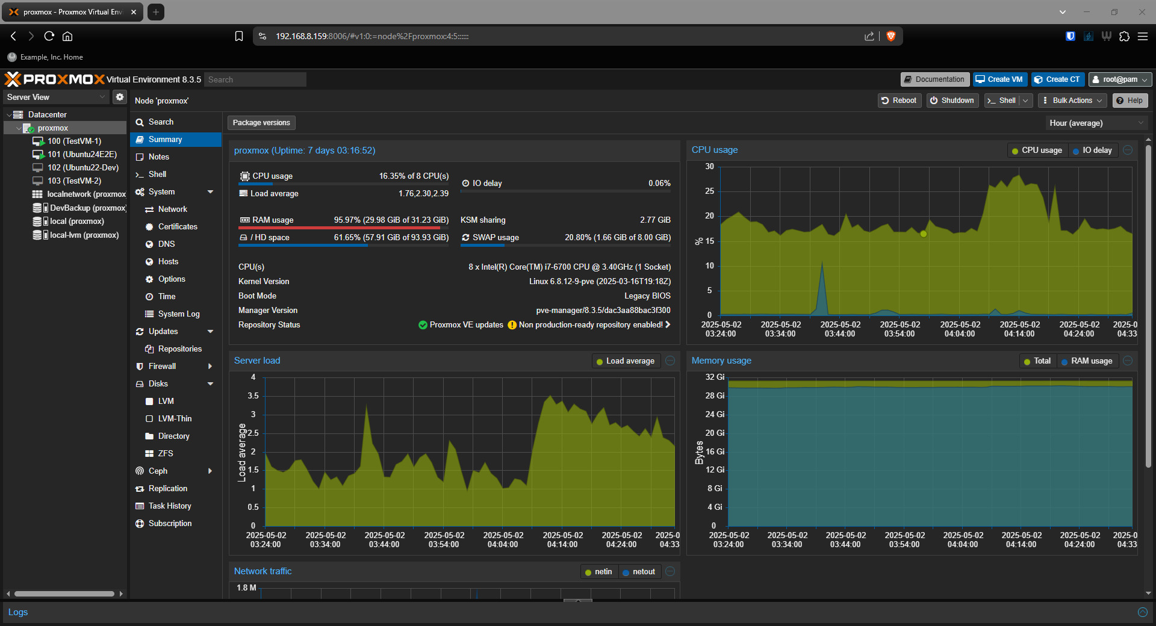Bookmark this page with the bookmark icon
This screenshot has width=1156, height=626.
point(239,36)
